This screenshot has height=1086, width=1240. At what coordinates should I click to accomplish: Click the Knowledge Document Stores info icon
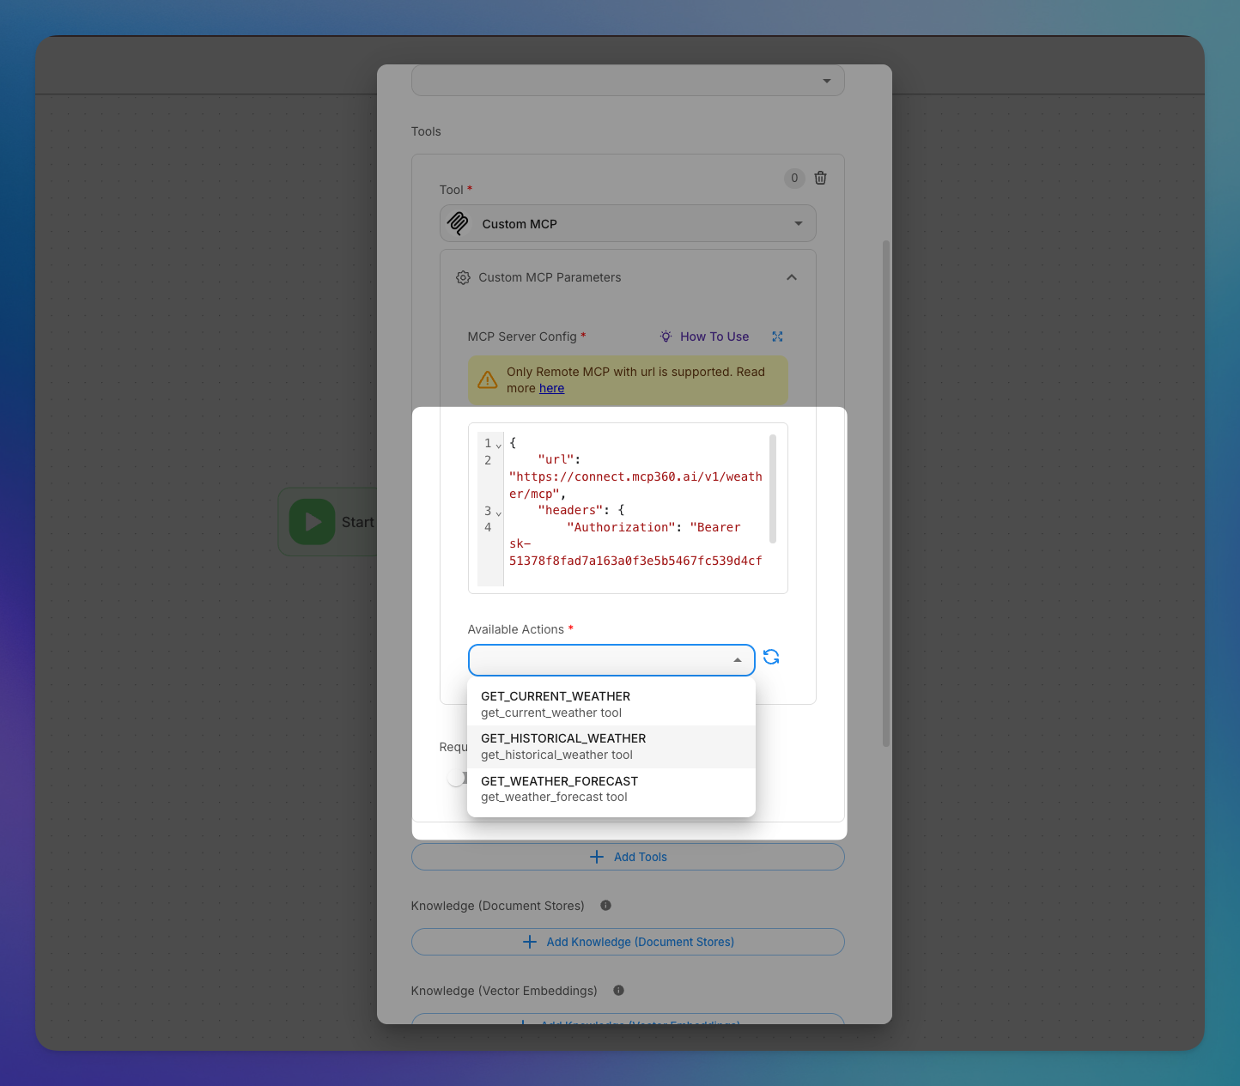pyautogui.click(x=605, y=906)
